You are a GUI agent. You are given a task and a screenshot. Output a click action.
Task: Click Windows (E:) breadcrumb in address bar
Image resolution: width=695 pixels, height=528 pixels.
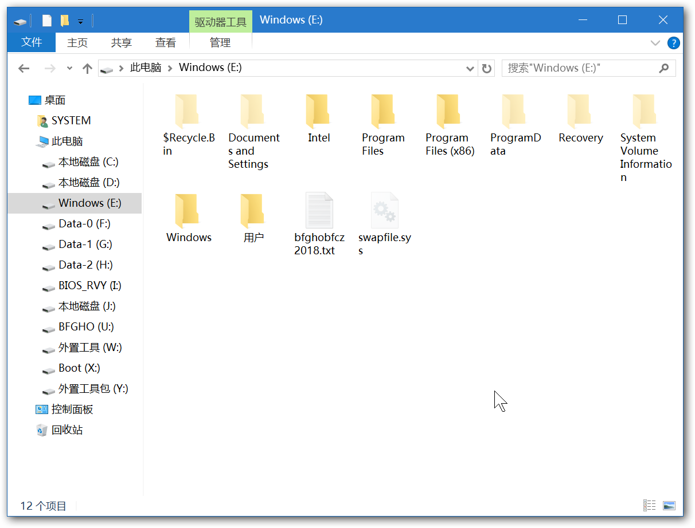[210, 68]
